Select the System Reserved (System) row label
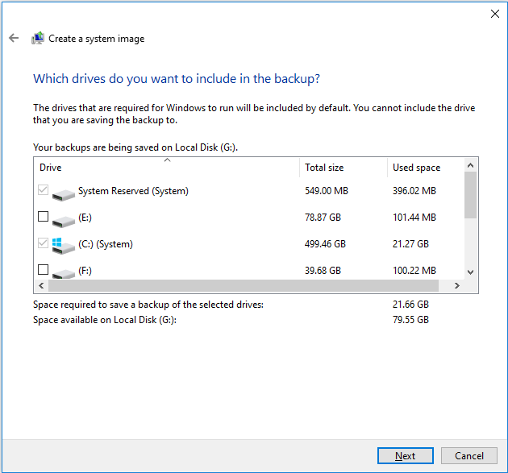Screen dimensions: 508x473 133,191
